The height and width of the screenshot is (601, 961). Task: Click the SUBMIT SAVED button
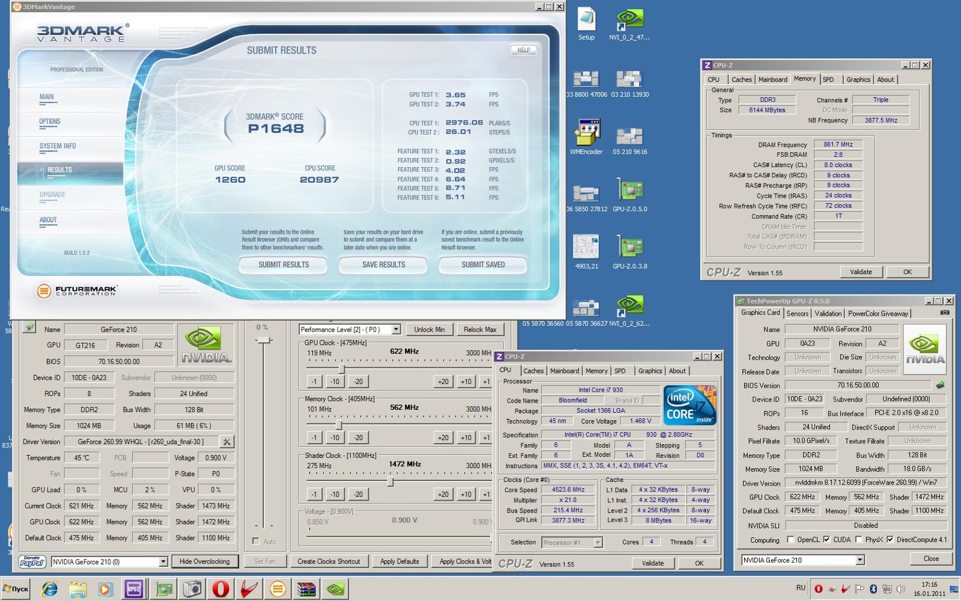click(483, 264)
